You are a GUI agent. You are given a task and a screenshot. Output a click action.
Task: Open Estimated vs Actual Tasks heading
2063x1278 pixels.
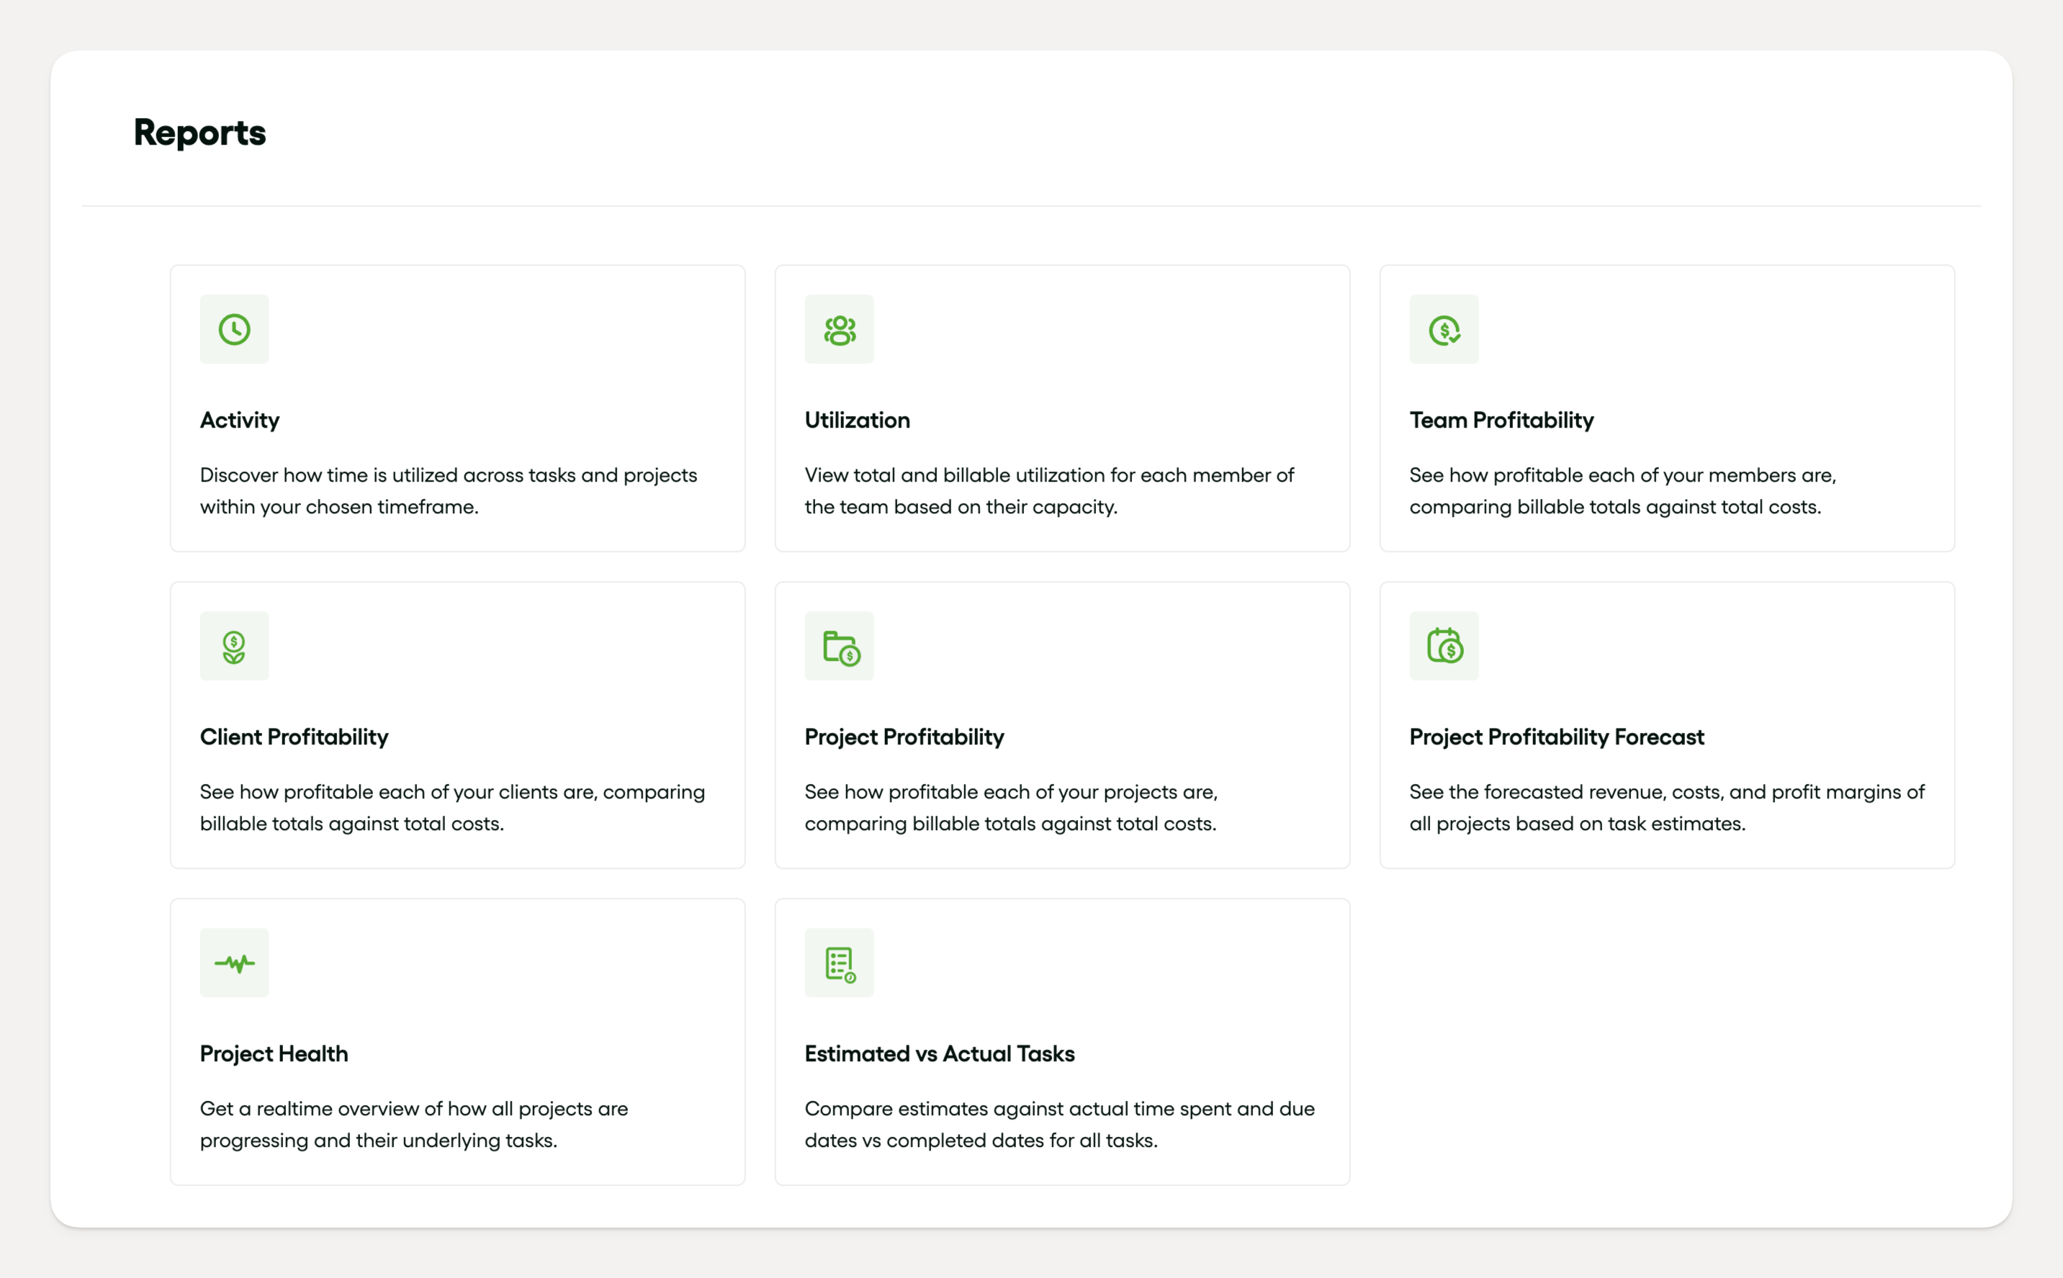coord(939,1054)
